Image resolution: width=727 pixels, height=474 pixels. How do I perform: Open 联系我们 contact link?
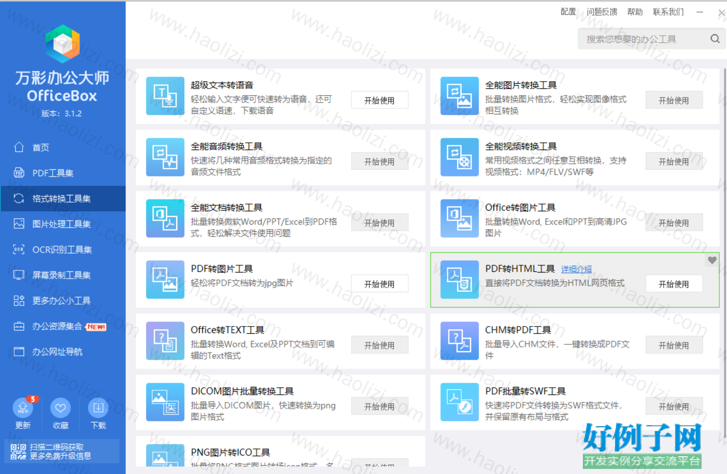coord(668,12)
